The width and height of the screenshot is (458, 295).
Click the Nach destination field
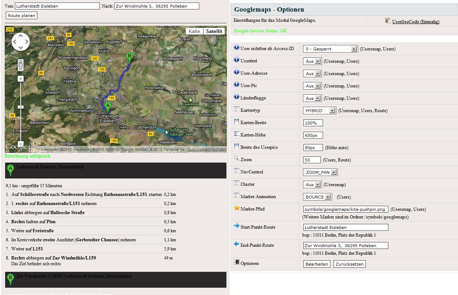tap(157, 6)
